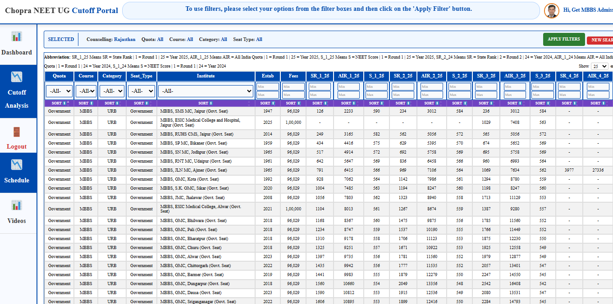The image size is (613, 304).
Task: Click the Cutoff Analysis chart icon
Action: 17,77
